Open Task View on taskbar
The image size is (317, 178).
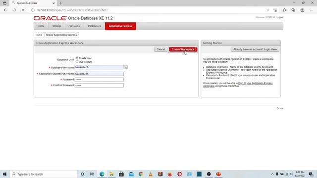click(92, 174)
